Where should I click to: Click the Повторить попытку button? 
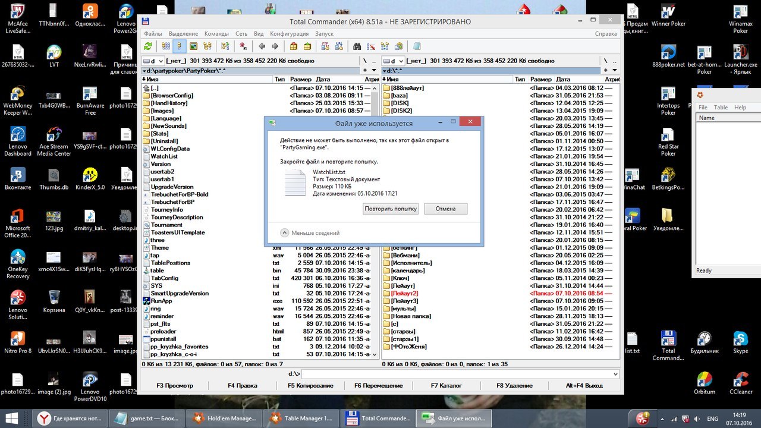[391, 209]
